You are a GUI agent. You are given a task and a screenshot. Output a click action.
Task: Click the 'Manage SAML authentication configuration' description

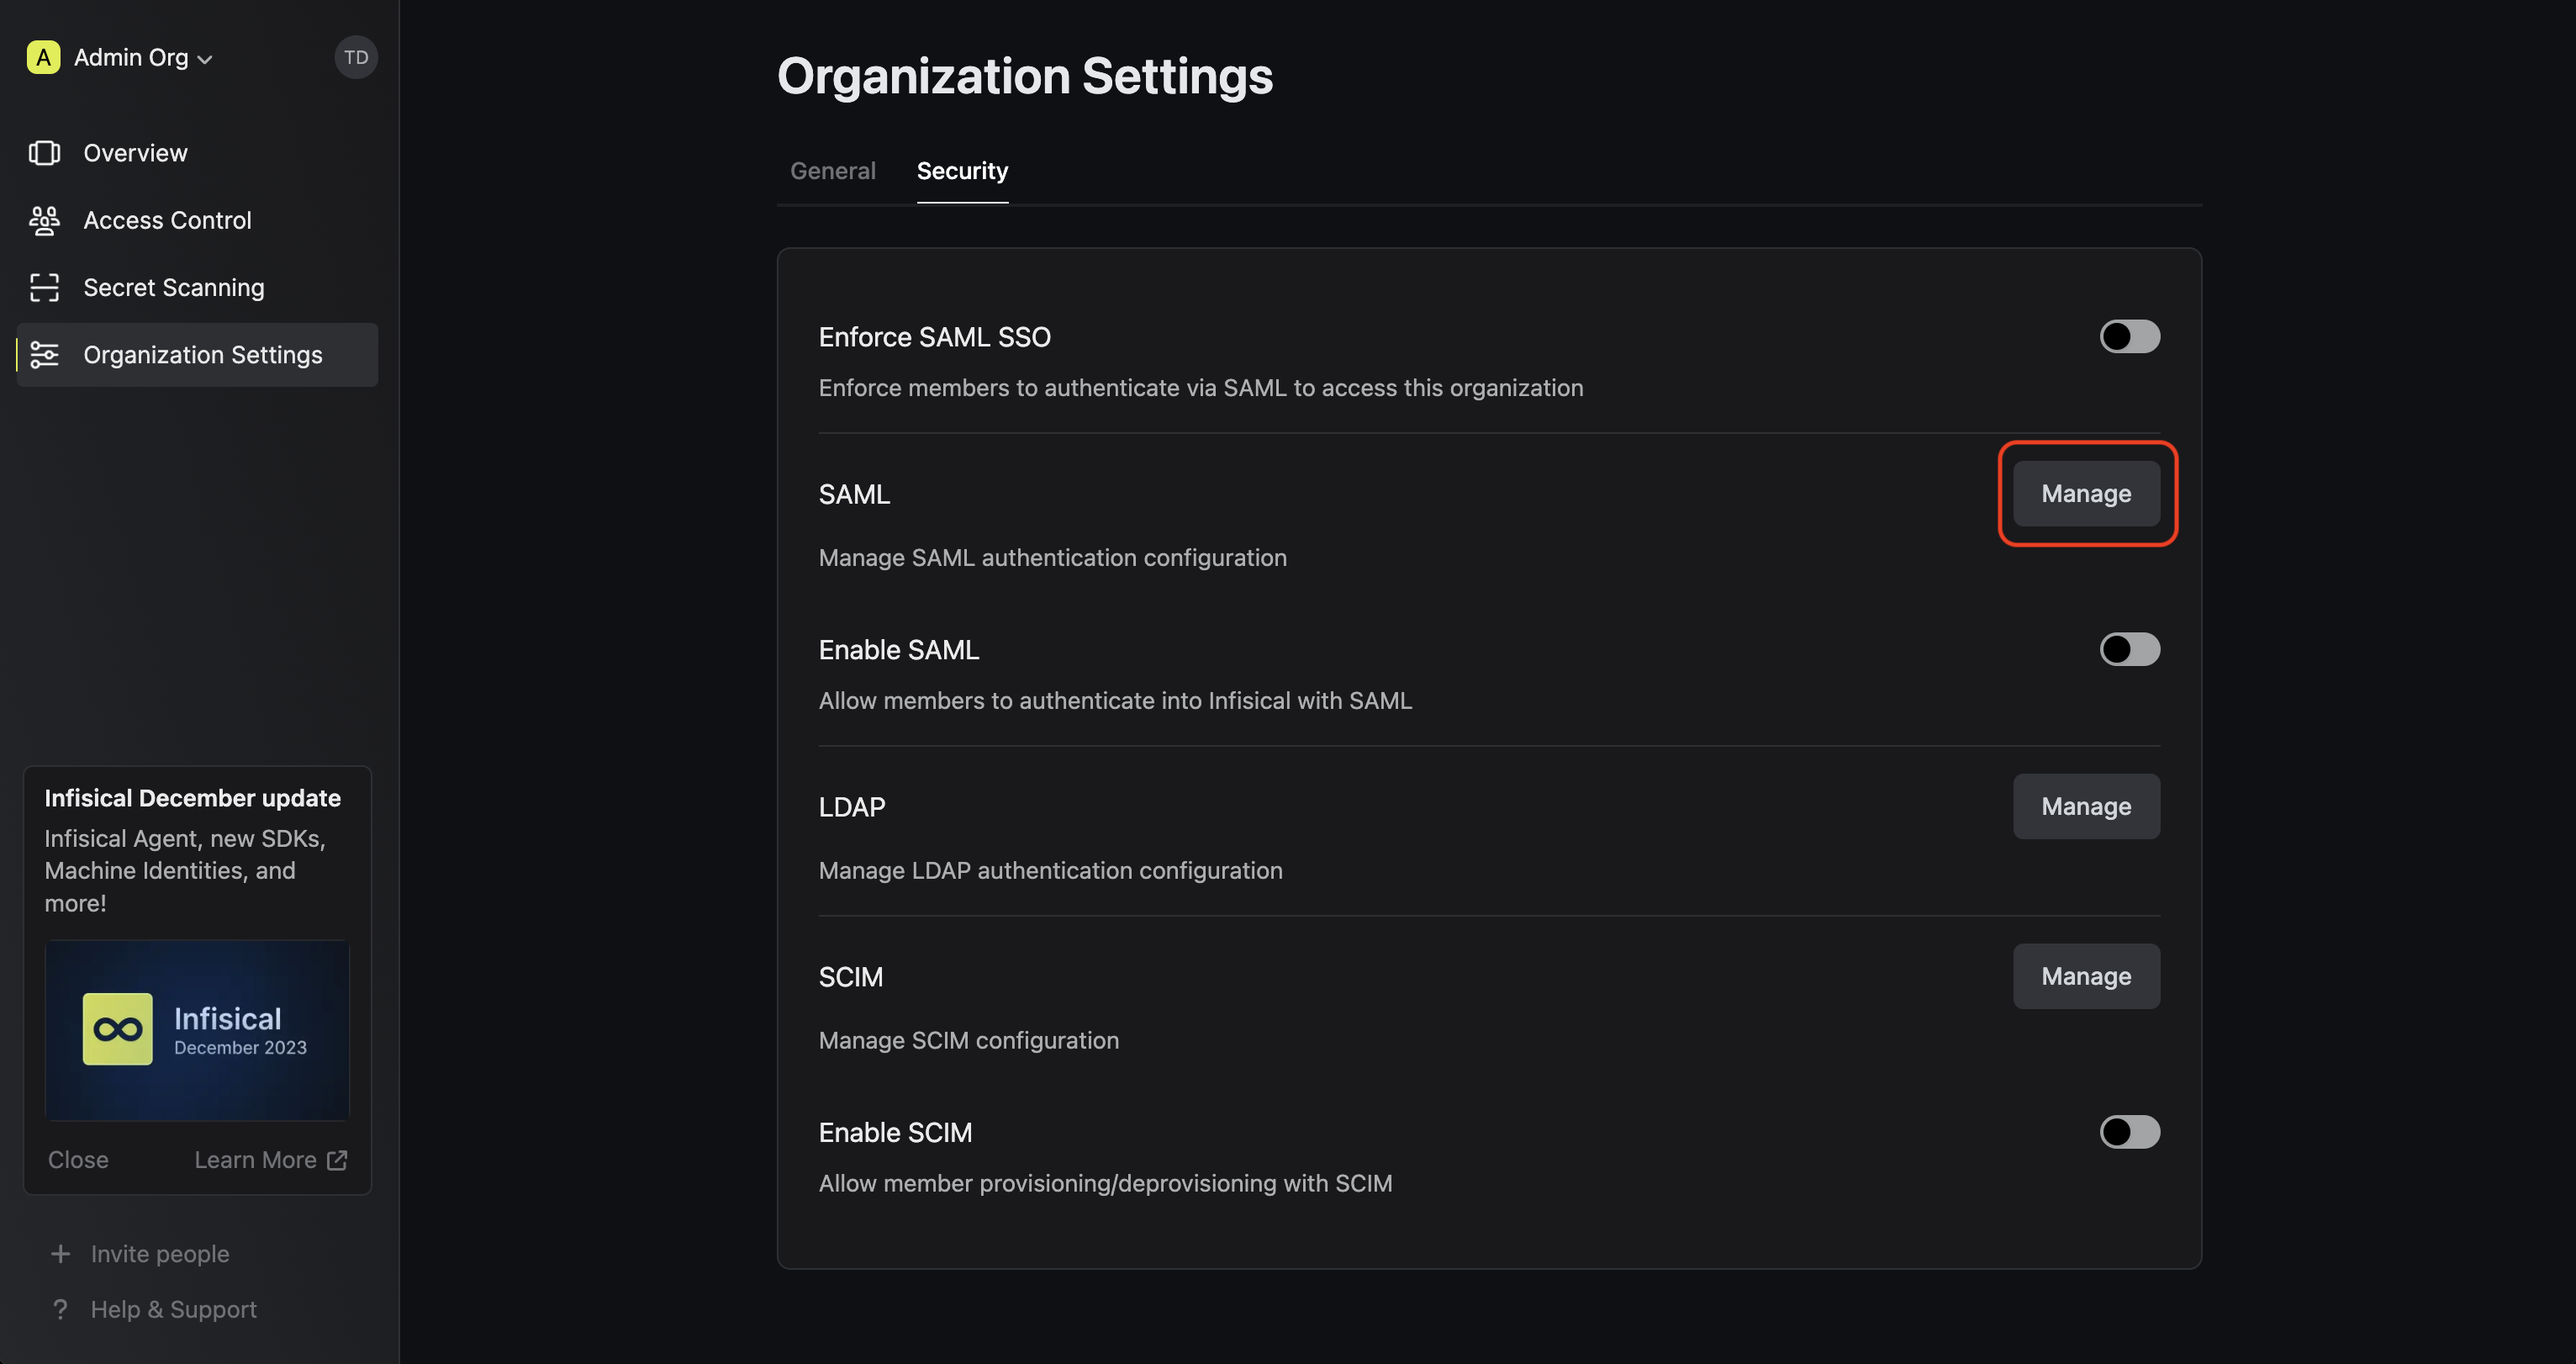(x=1052, y=557)
